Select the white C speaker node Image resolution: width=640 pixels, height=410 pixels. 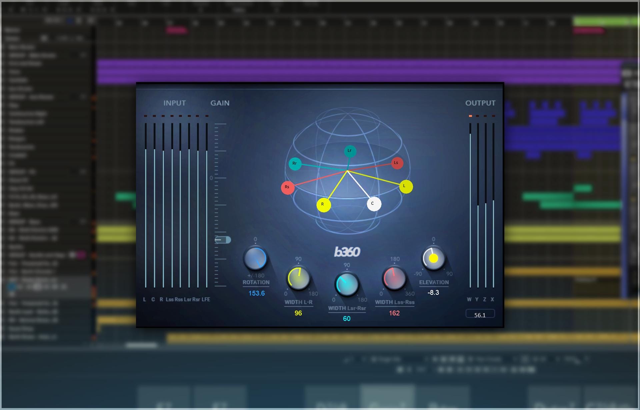(x=374, y=204)
